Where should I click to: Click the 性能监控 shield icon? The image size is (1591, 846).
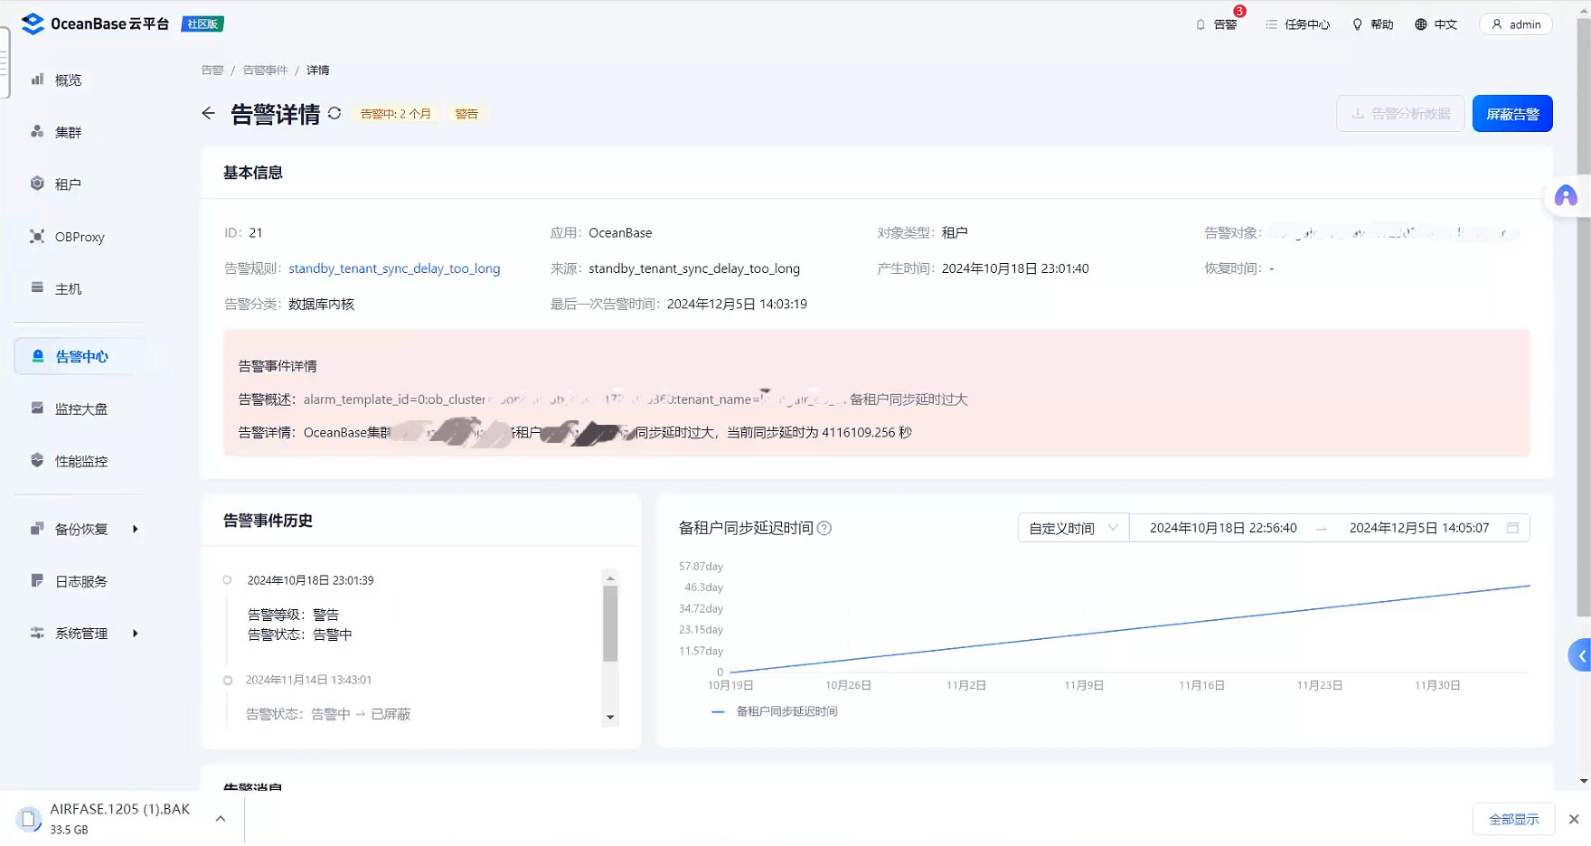click(x=37, y=460)
